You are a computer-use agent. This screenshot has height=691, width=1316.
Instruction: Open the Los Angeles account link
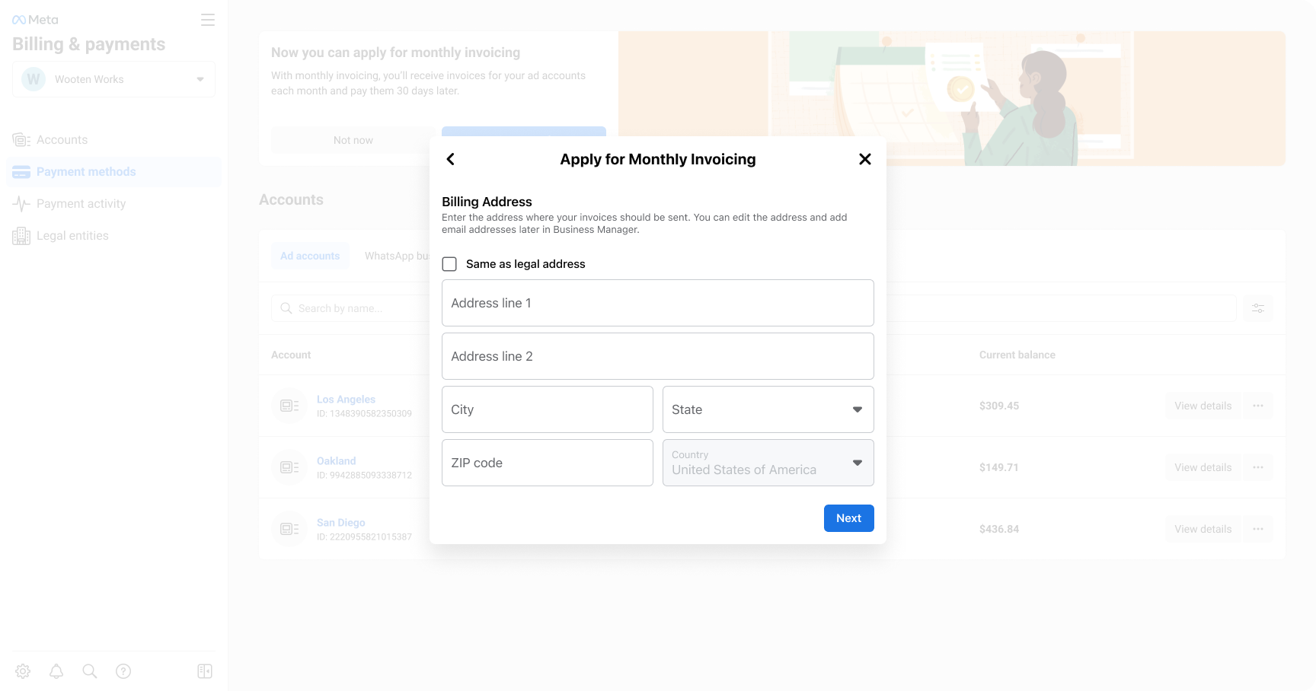click(x=346, y=400)
